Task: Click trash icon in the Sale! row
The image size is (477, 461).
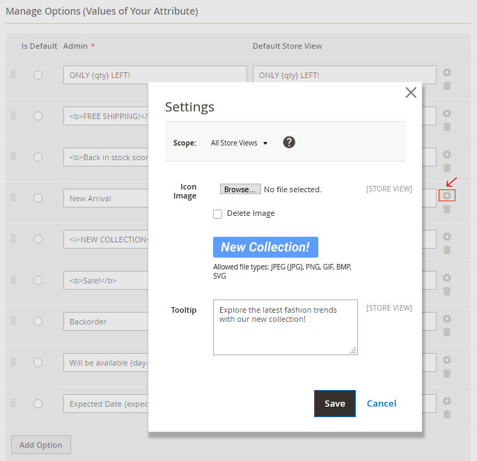Action: (447, 291)
